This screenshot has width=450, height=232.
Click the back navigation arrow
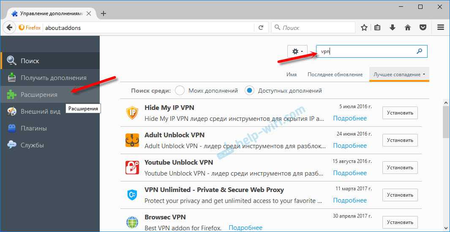coord(9,28)
